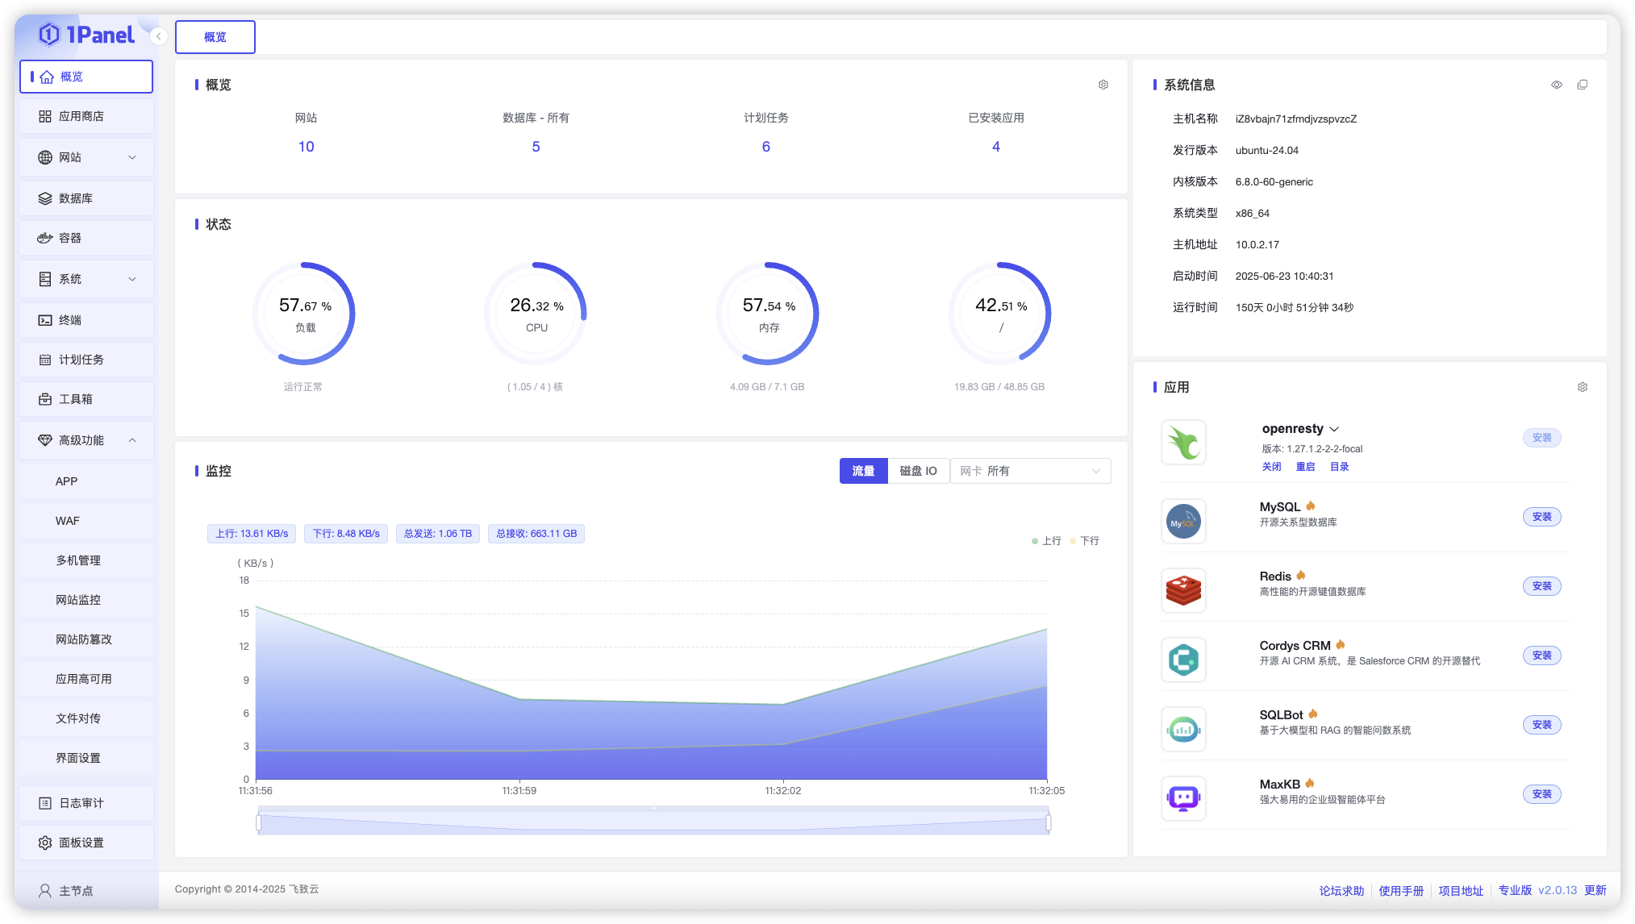1635x924 pixels.
Task: Open 日志审计 from the sidebar
Action: 86,802
